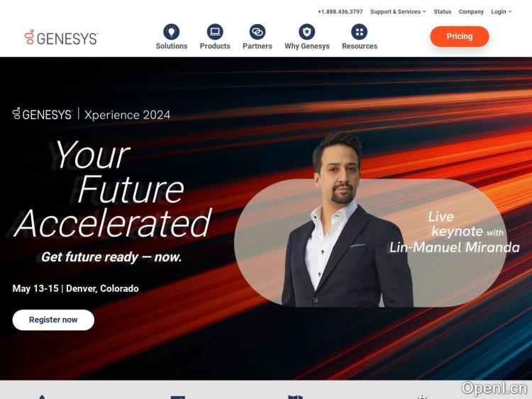532x399 pixels.
Task: Expand the Support & Services dropdown
Action: (x=398, y=11)
